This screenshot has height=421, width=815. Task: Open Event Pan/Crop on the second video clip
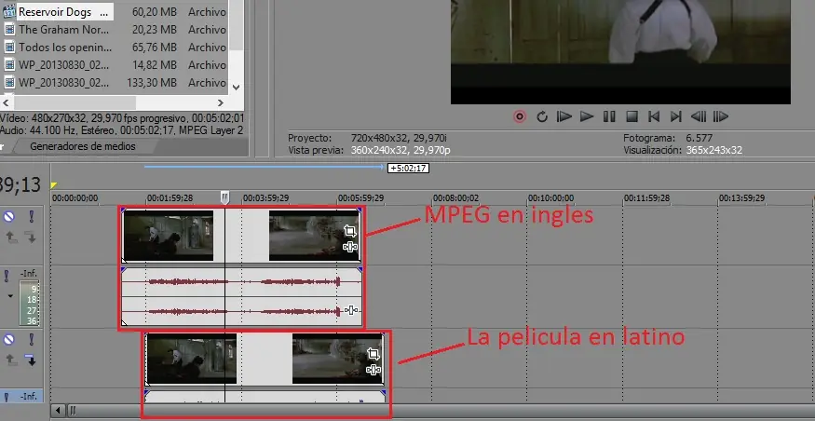pos(374,355)
